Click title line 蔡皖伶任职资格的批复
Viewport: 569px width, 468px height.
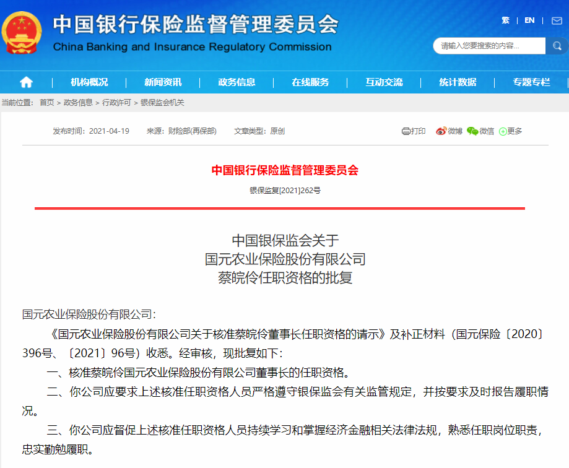click(x=285, y=278)
